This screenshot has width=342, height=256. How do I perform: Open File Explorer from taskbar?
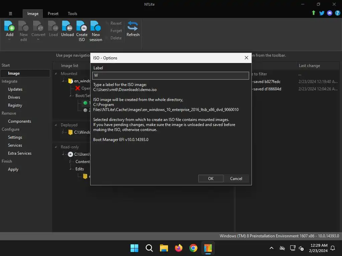pos(164,248)
